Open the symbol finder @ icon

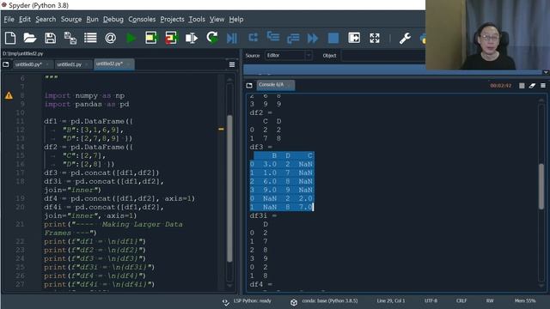pos(110,38)
